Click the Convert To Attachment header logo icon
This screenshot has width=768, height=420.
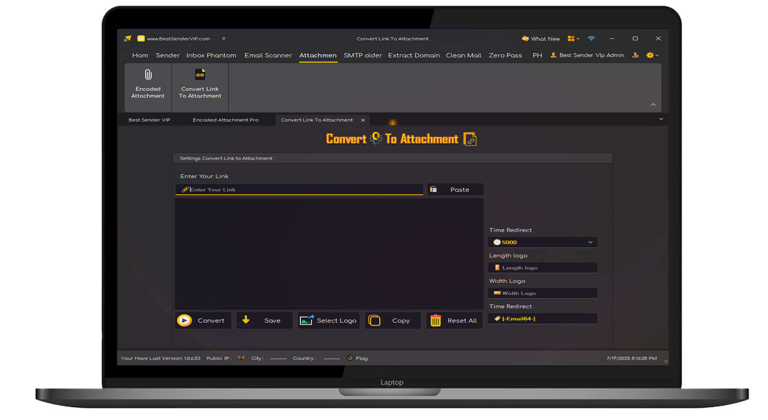pyautogui.click(x=470, y=139)
